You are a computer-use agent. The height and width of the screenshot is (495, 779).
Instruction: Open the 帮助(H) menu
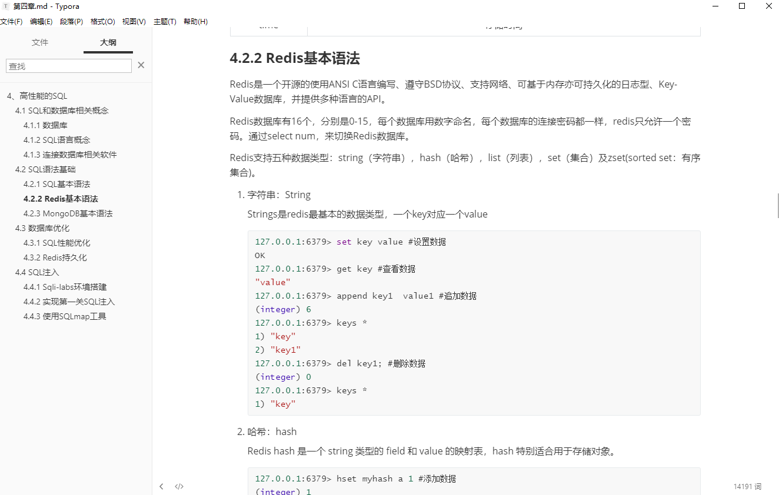195,21
